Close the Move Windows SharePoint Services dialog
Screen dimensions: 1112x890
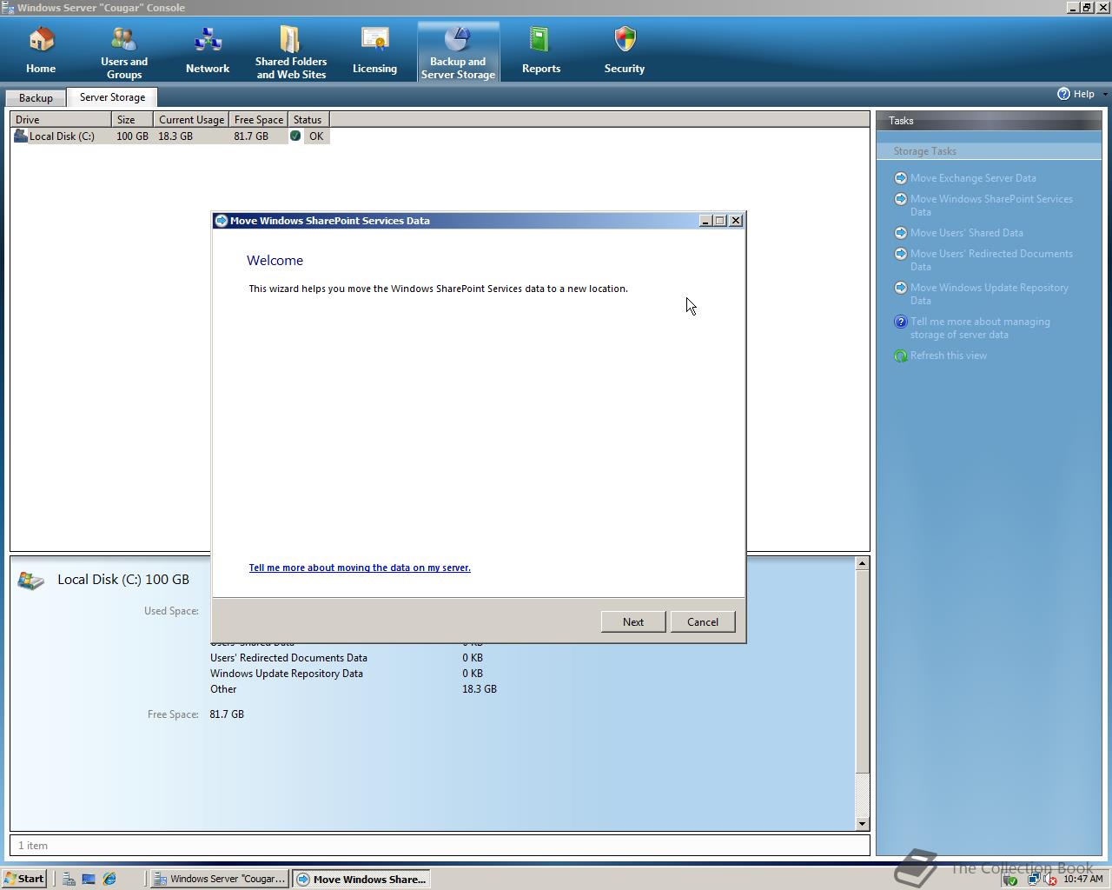click(736, 221)
